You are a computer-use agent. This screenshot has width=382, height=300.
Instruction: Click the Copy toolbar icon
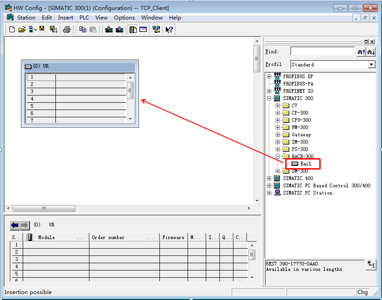(83, 30)
